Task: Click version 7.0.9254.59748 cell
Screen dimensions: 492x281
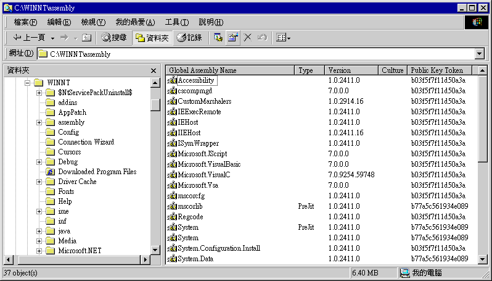Action: click(351, 175)
